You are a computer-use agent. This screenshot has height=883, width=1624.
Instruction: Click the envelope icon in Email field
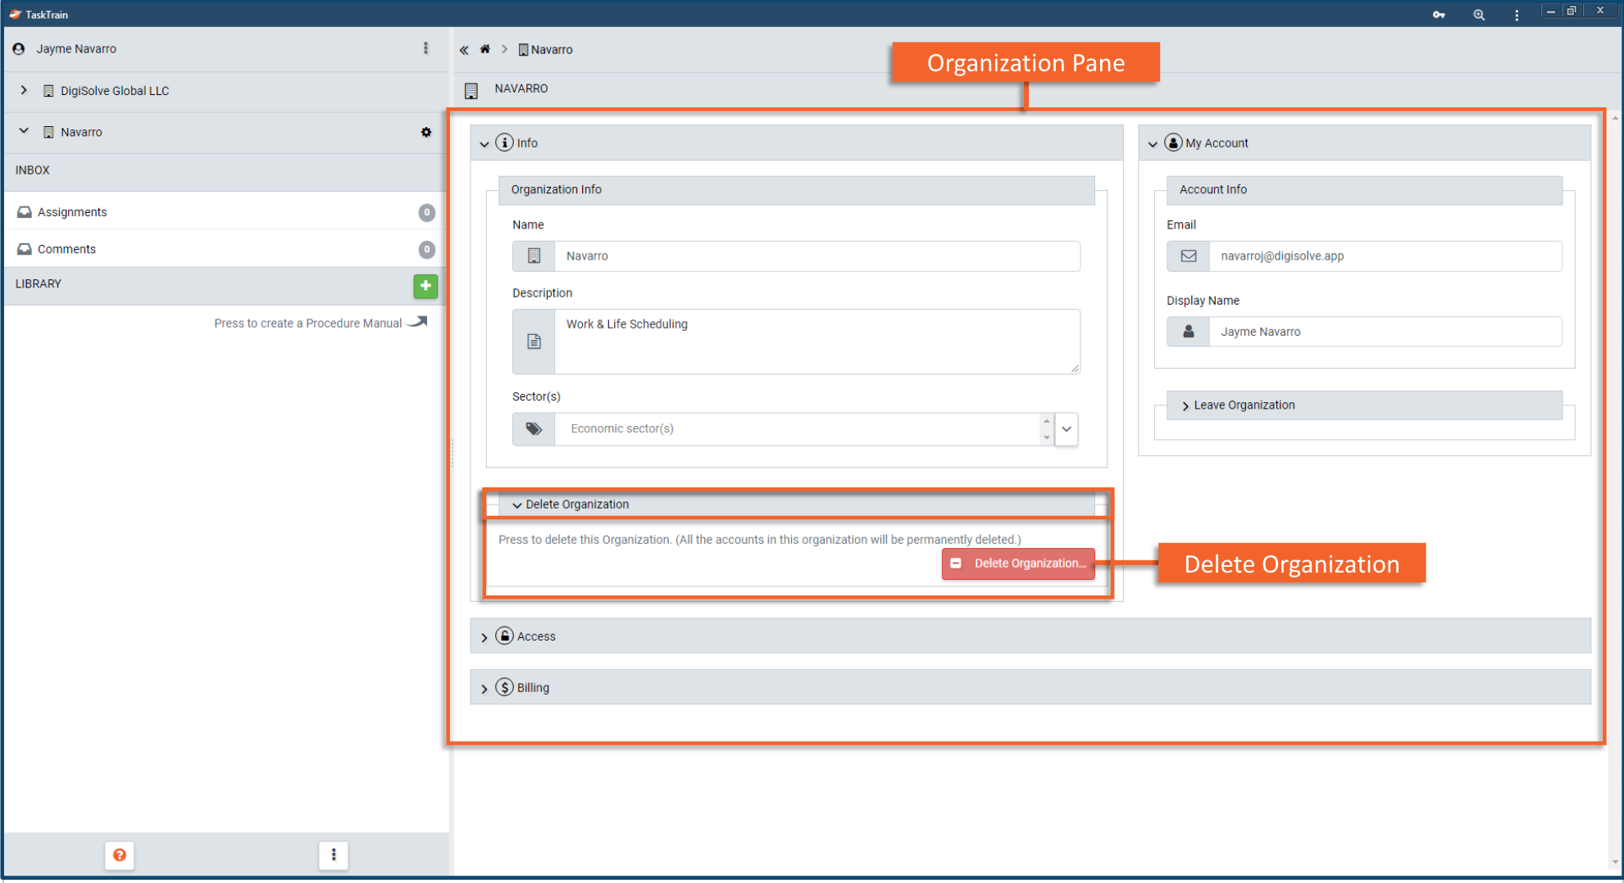point(1189,256)
